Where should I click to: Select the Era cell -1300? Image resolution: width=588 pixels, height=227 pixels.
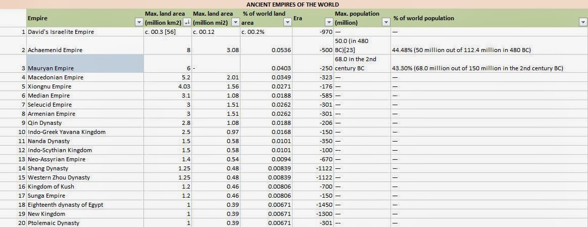tap(313, 214)
